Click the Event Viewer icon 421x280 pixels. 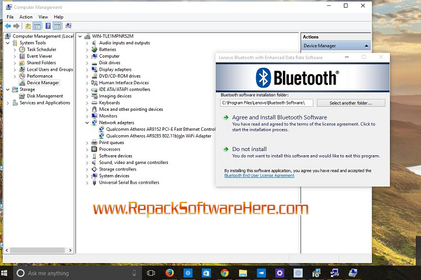[22, 56]
